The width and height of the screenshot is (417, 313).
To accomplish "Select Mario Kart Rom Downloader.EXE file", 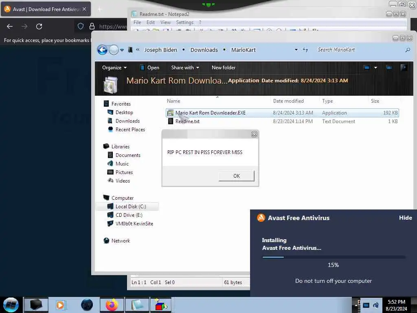I will (x=282, y=113).
